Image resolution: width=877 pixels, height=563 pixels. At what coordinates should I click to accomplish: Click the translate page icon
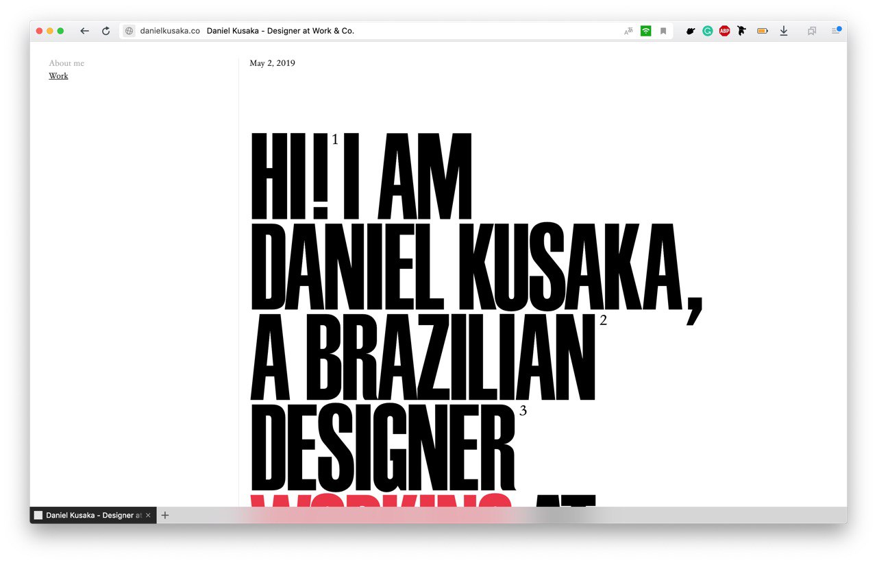click(628, 31)
